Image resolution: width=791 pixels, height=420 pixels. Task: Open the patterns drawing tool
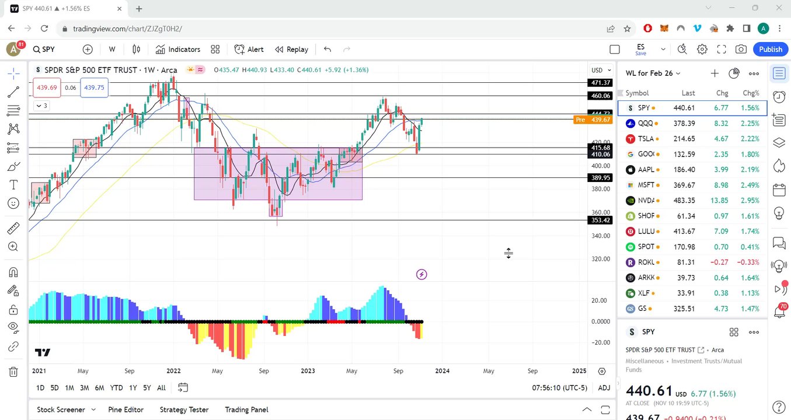13,129
